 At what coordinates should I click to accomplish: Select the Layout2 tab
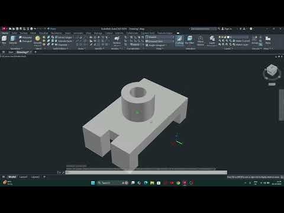tap(35, 177)
